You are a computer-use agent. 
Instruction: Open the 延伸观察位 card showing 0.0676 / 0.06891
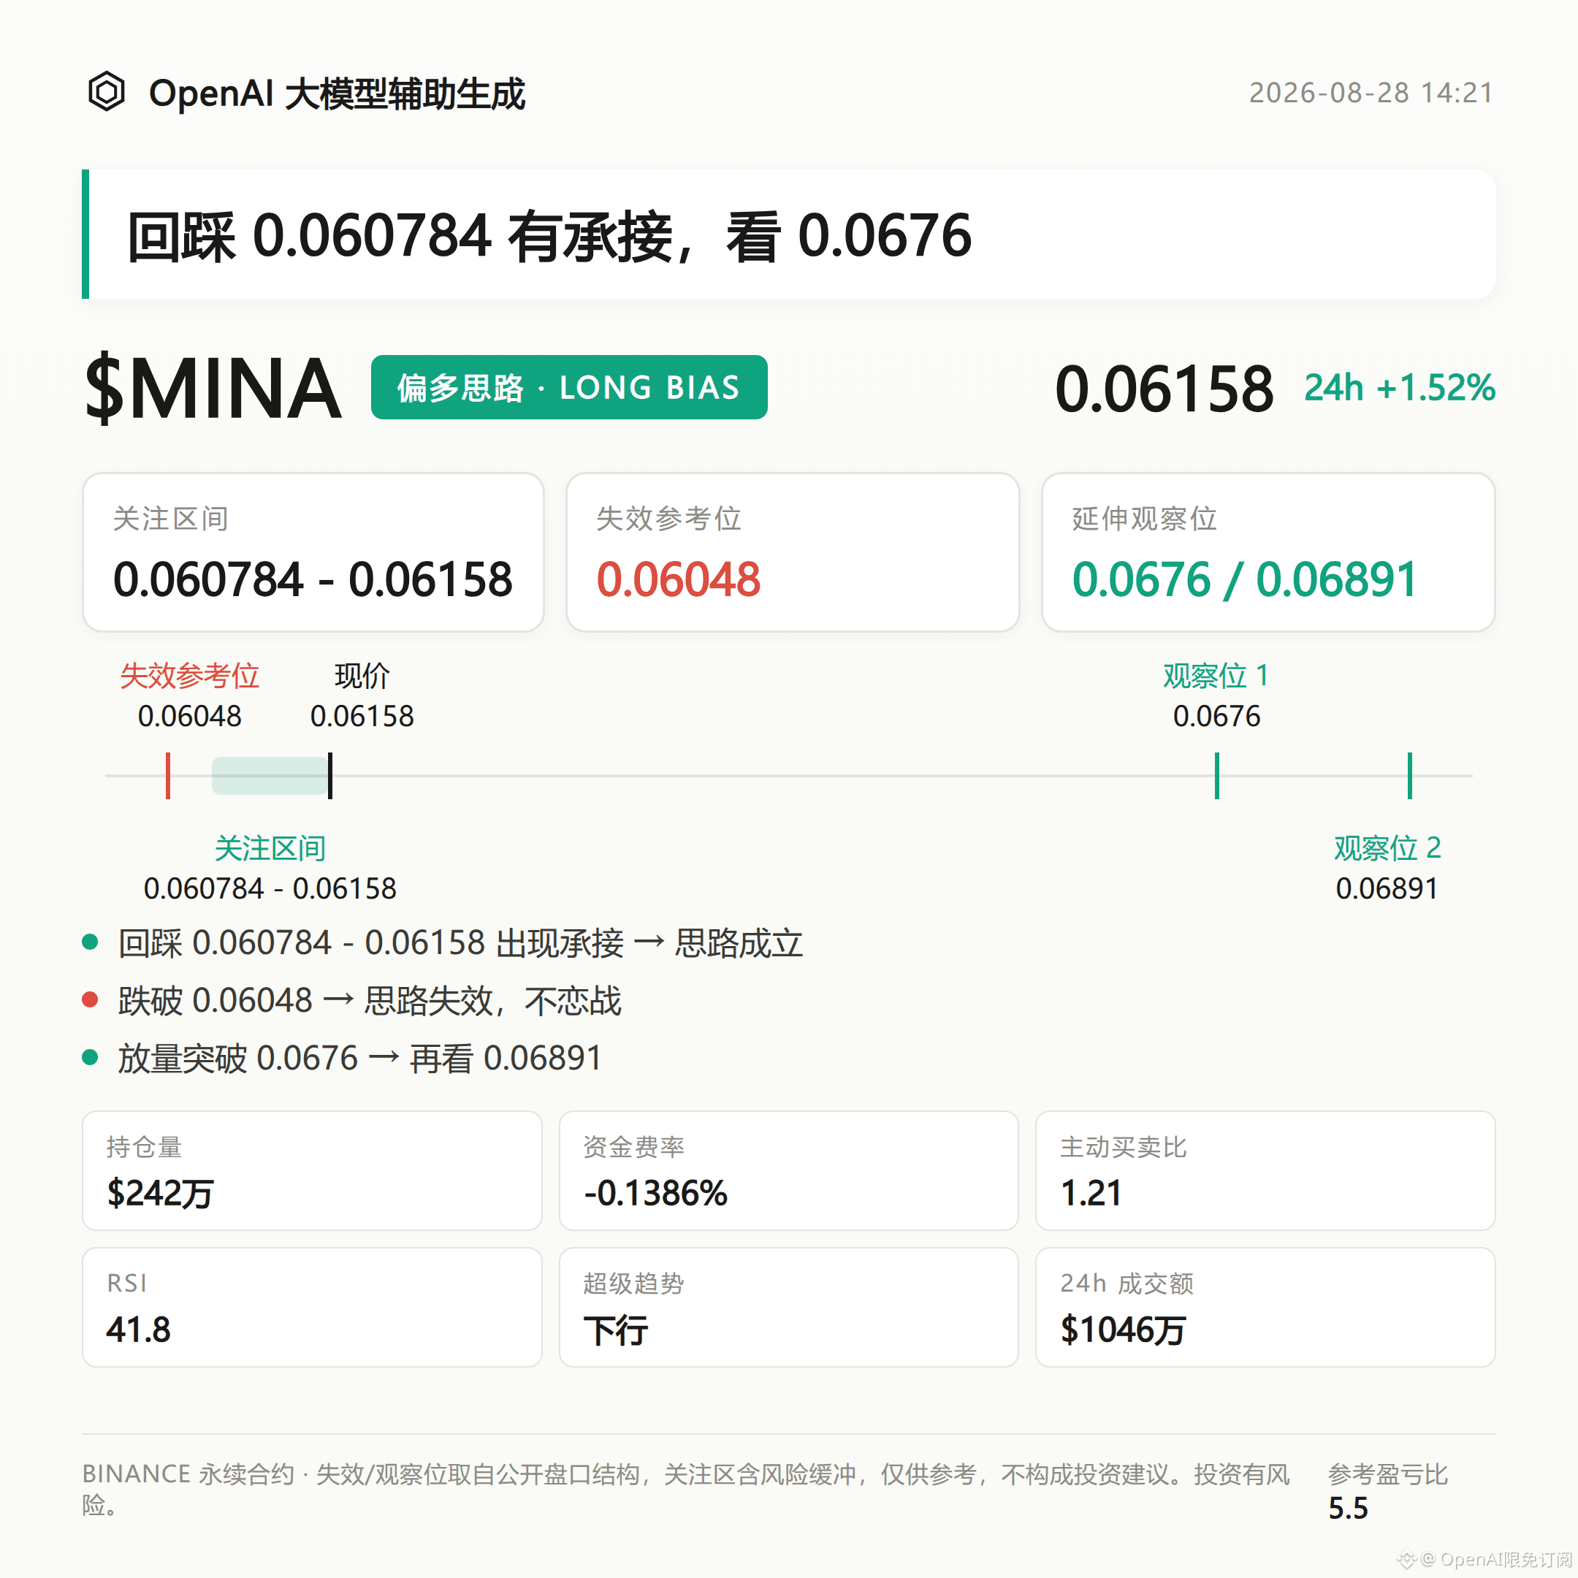pyautogui.click(x=1268, y=552)
